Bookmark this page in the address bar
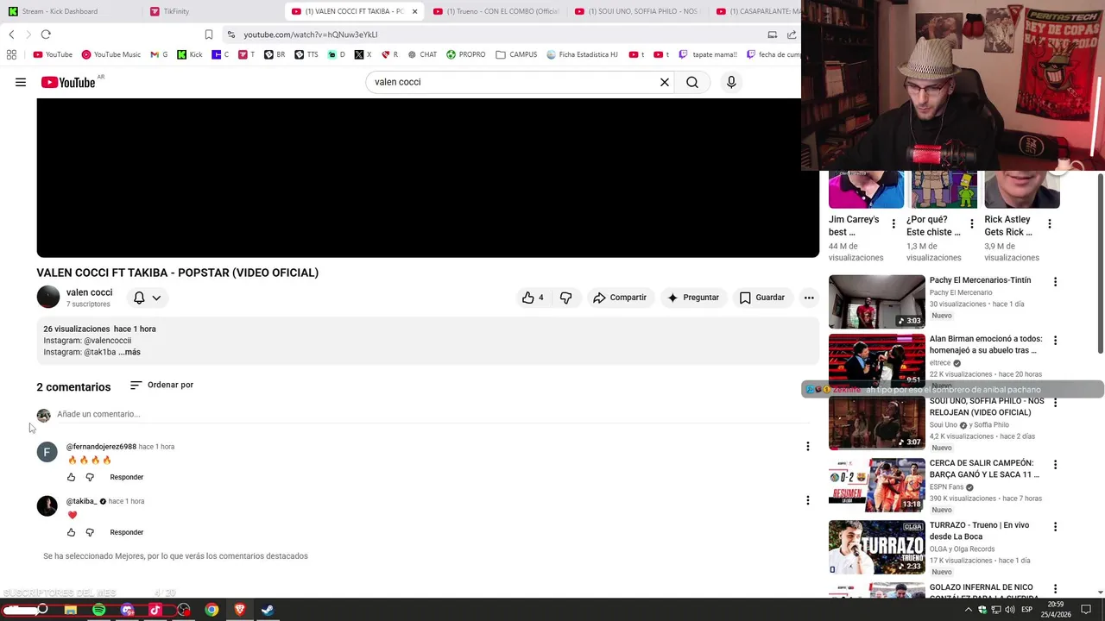 coord(209,34)
